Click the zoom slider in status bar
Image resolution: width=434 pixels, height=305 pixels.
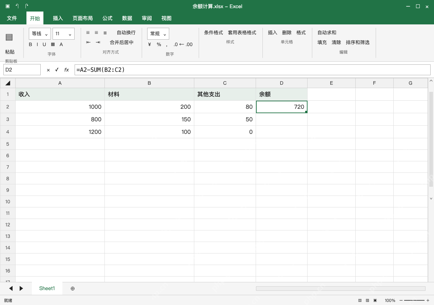414,300
